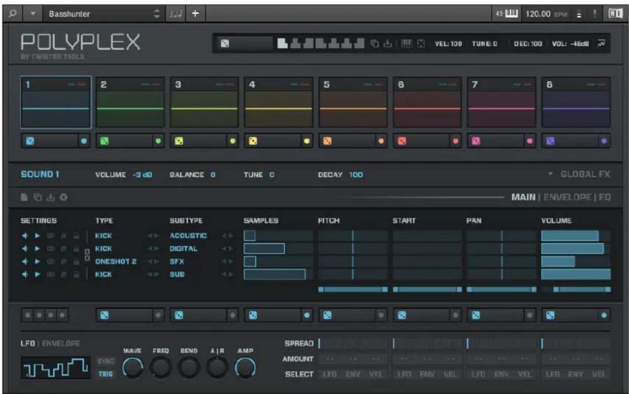629x394 pixels.
Task: Open the preset menu arrow next to search
Action: [33, 14]
